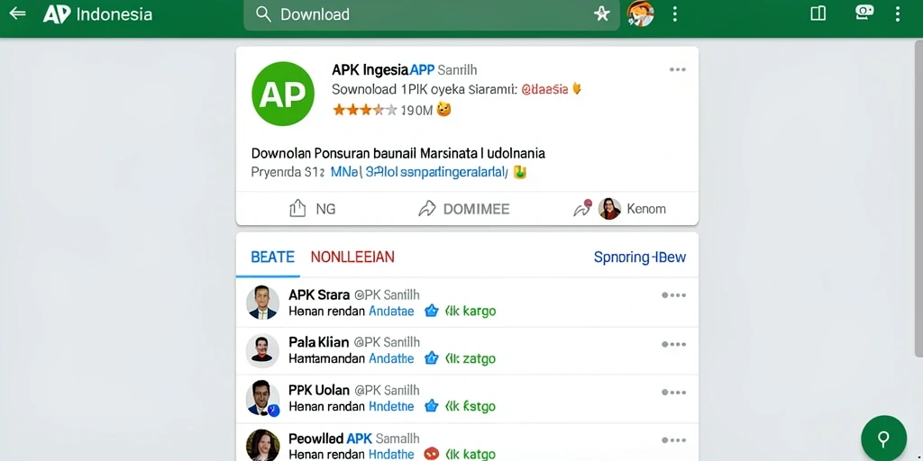
Task: Click the star rating on the app card
Action: [365, 110]
